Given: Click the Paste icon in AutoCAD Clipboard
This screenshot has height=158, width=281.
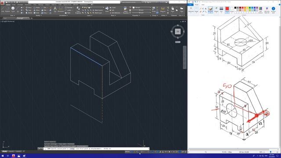Looking at the screenshot, I should tap(173, 9).
